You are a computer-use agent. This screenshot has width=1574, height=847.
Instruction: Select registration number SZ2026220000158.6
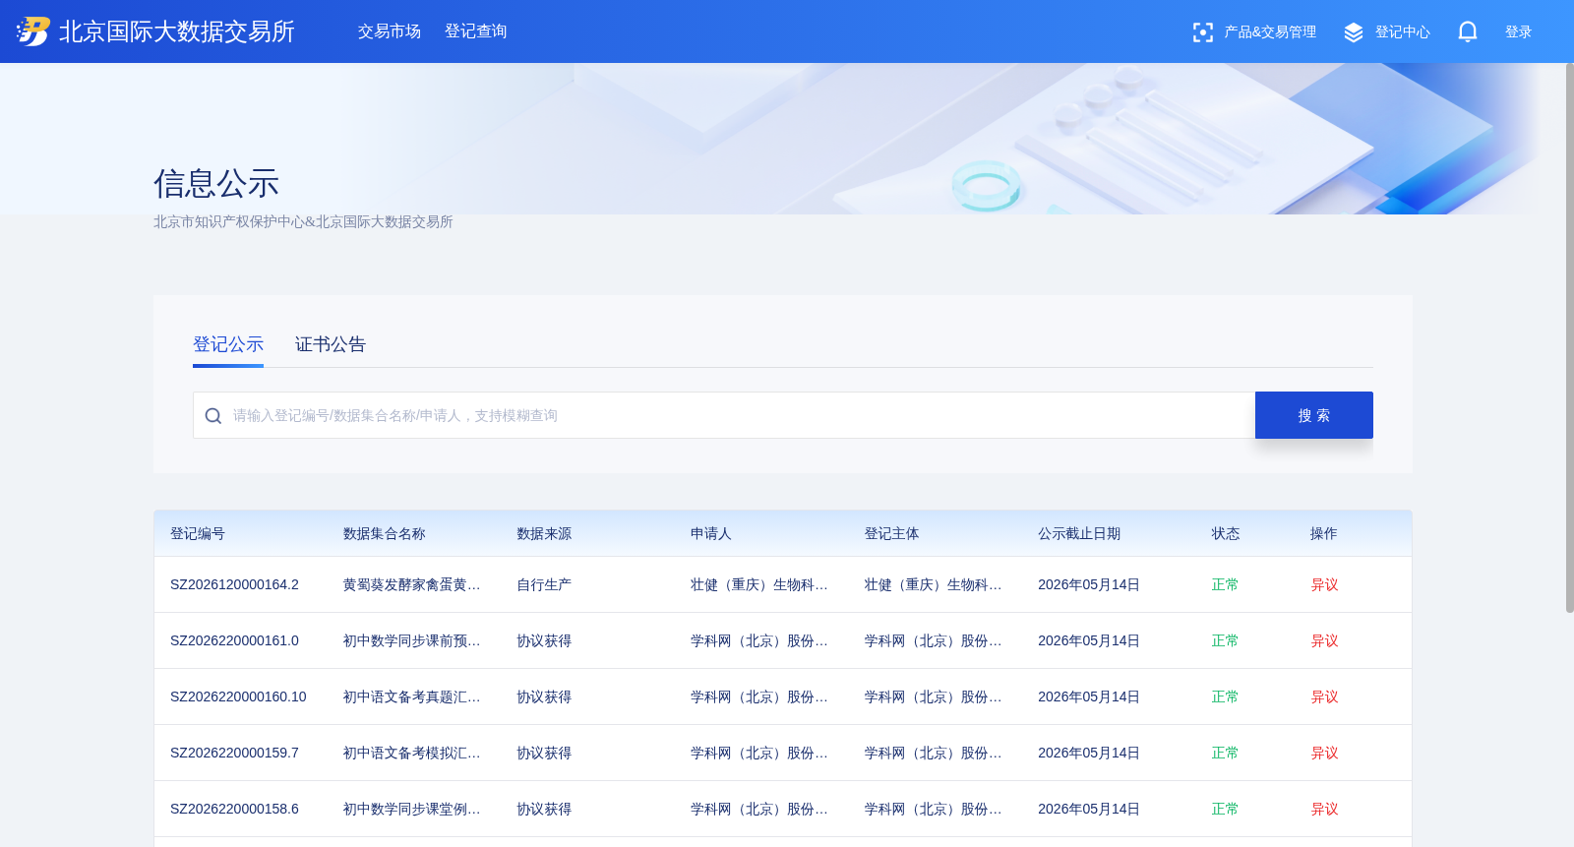coord(234,809)
